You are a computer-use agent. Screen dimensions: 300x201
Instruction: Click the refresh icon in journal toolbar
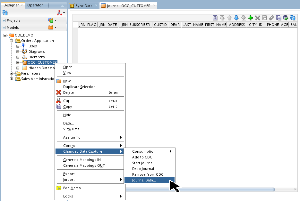(x=293, y=18)
